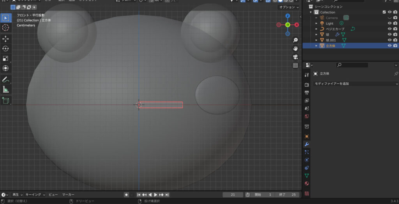The height and width of the screenshot is (204, 399).
Task: Toggle visibility of 球.001 eye icon
Action: 389,40
